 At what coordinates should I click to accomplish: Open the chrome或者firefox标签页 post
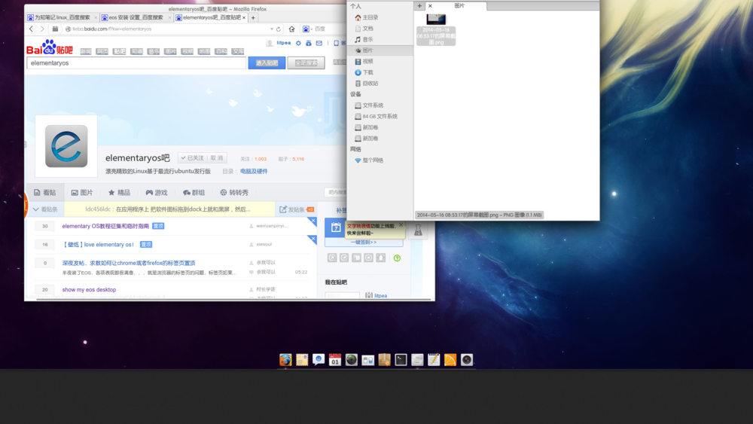[129, 263]
